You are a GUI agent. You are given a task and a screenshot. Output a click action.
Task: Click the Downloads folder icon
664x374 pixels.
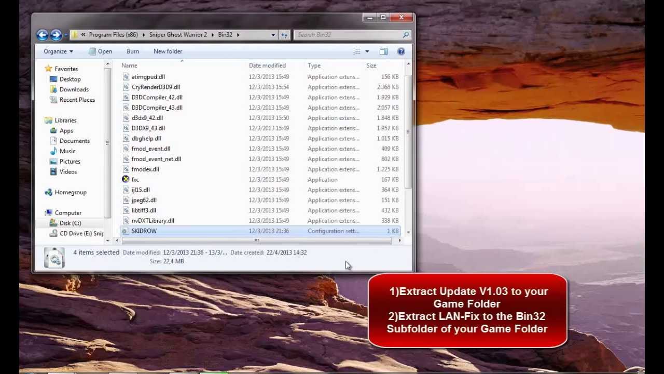pyautogui.click(x=53, y=89)
